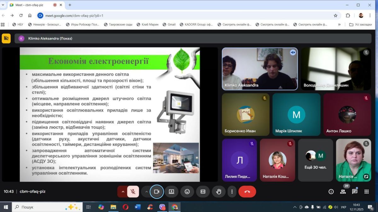Raise your hand in the meeting
378x212 pixels.
[219, 192]
